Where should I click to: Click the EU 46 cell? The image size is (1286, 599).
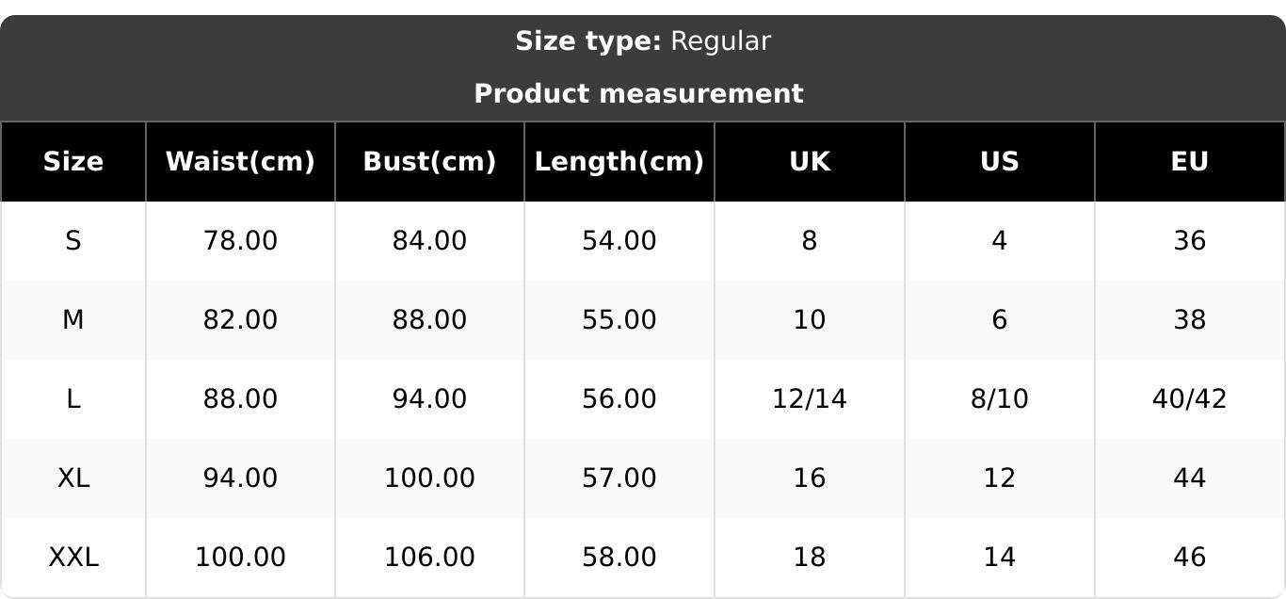click(1189, 558)
